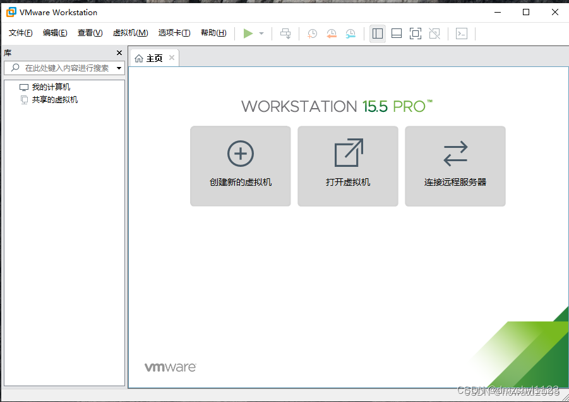
Task: Click the search magnifier icon in library
Action: (15, 68)
